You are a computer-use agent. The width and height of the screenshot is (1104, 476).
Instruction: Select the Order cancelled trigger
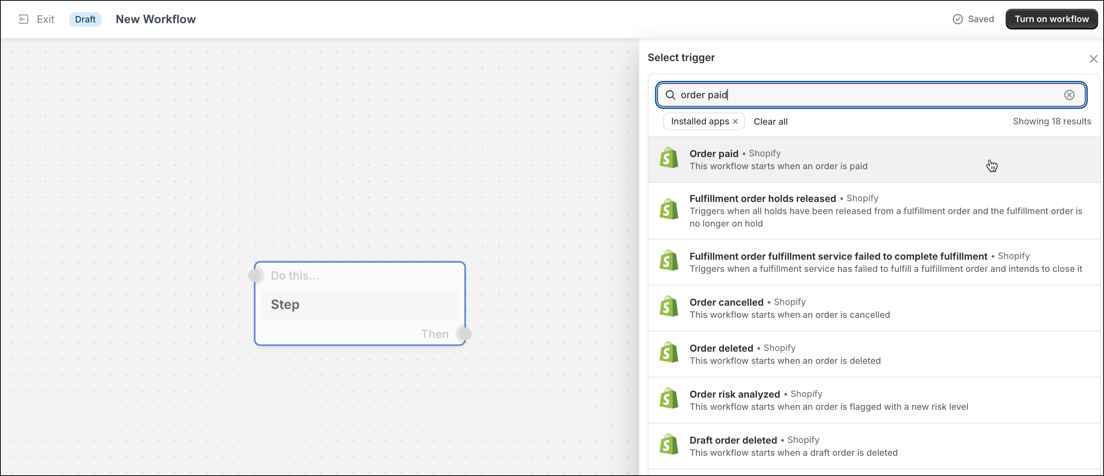coord(874,309)
